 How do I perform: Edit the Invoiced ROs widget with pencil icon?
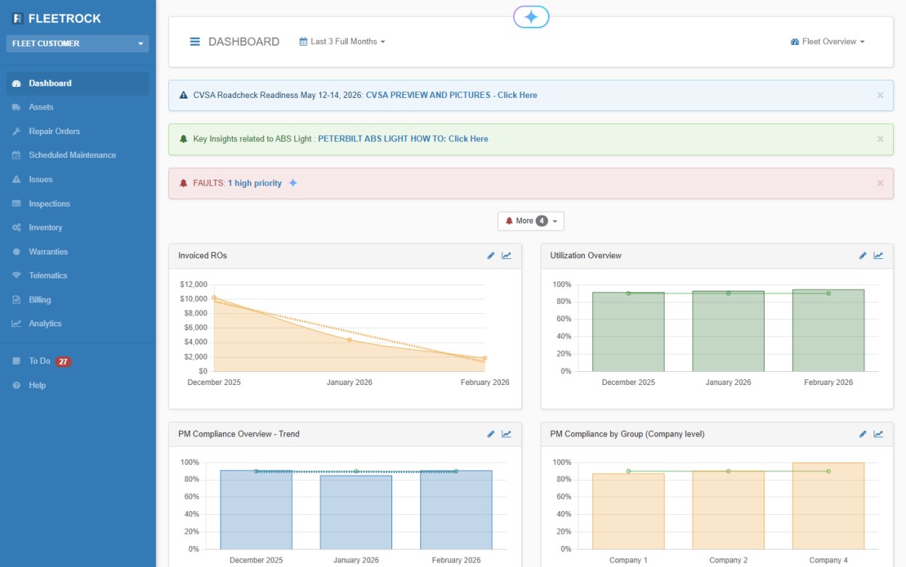(491, 255)
